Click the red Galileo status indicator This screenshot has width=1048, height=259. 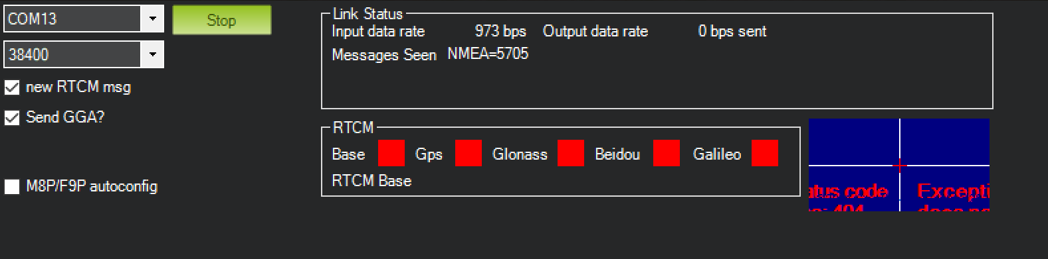[x=764, y=153]
